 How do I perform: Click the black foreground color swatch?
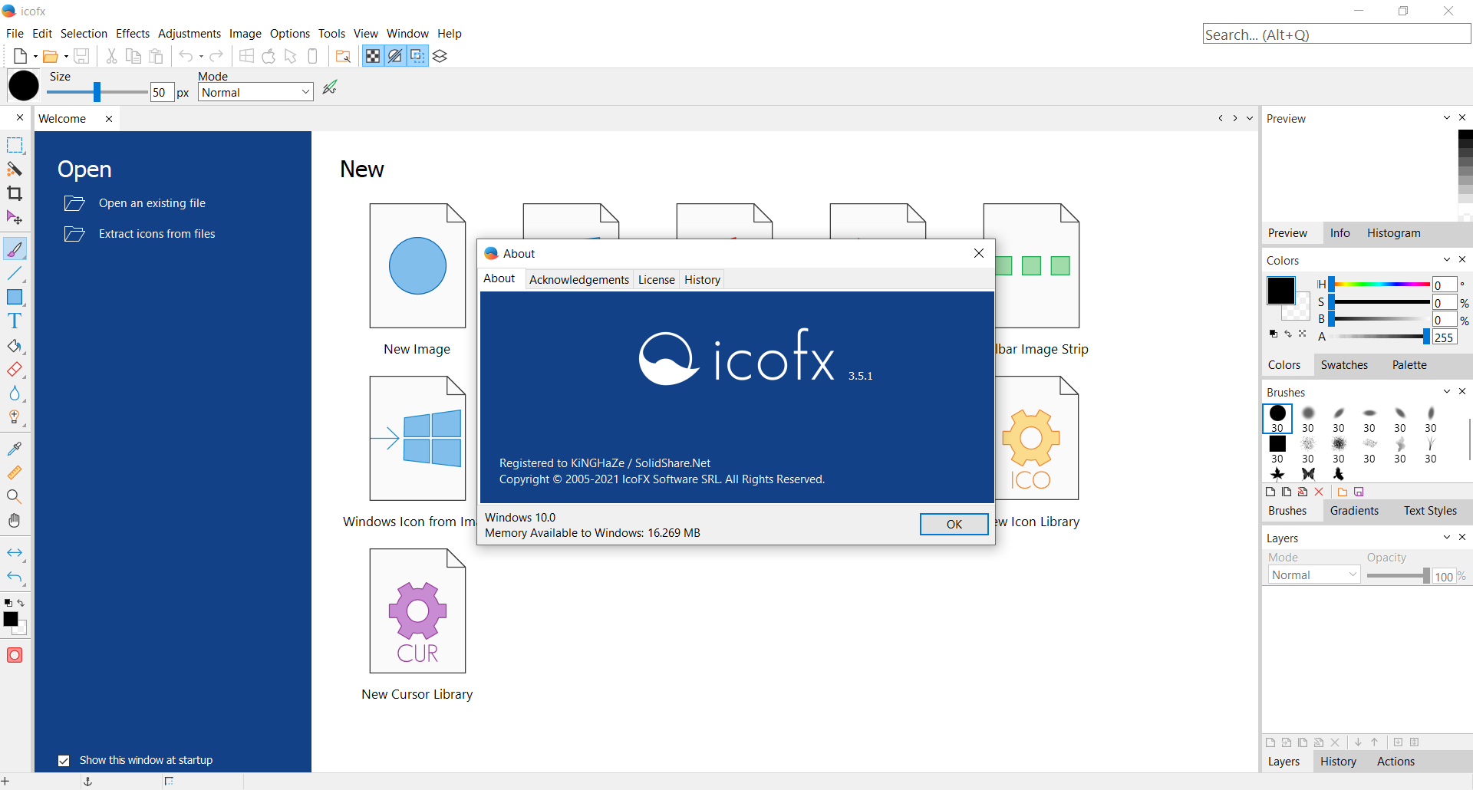coord(1280,291)
